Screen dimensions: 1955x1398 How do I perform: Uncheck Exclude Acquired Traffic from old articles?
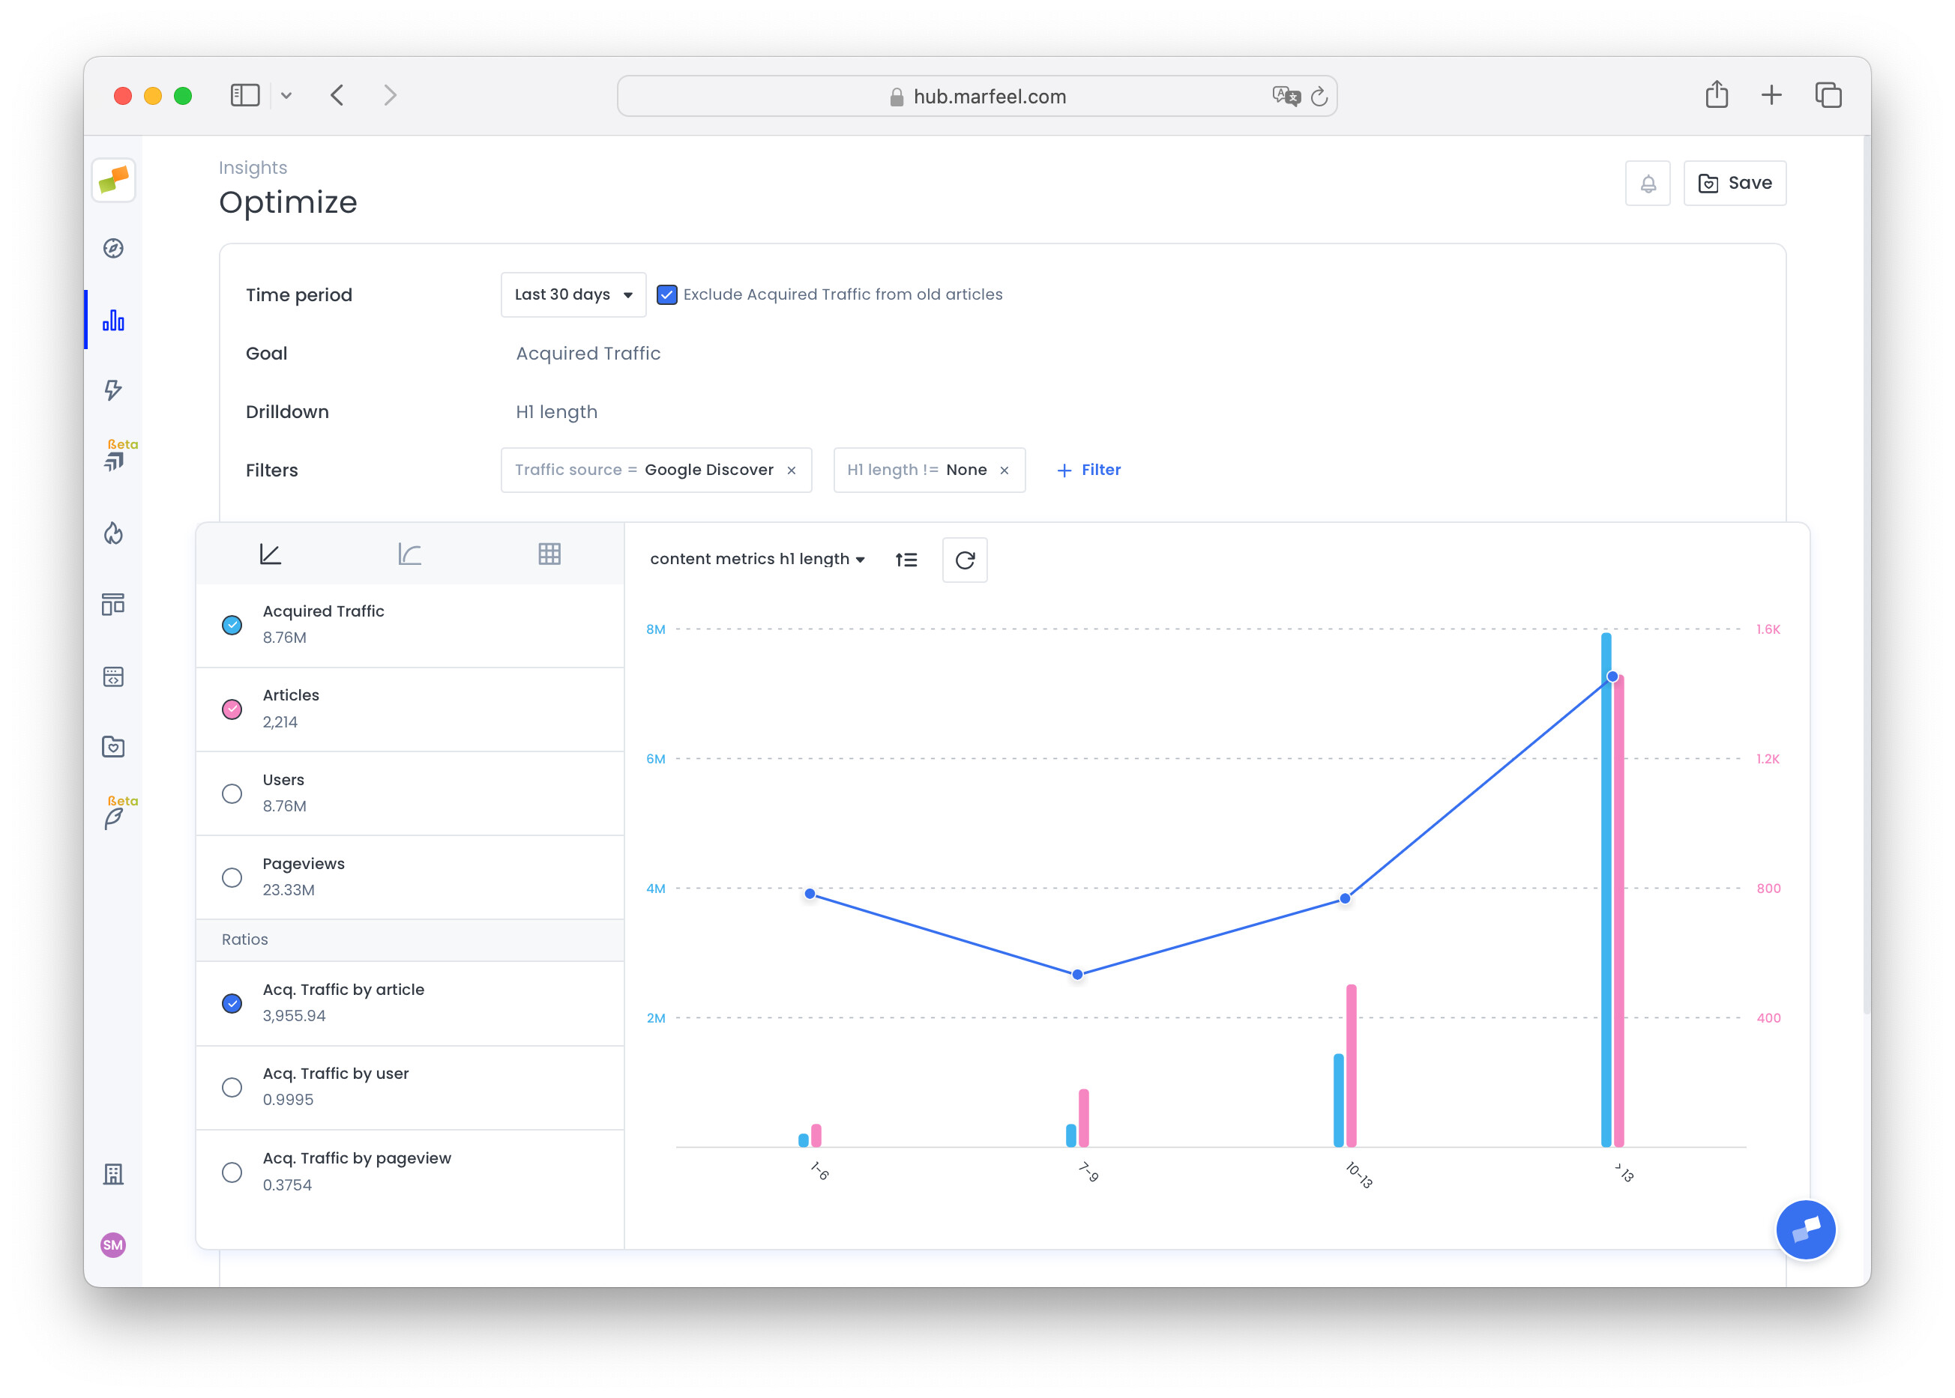click(666, 294)
